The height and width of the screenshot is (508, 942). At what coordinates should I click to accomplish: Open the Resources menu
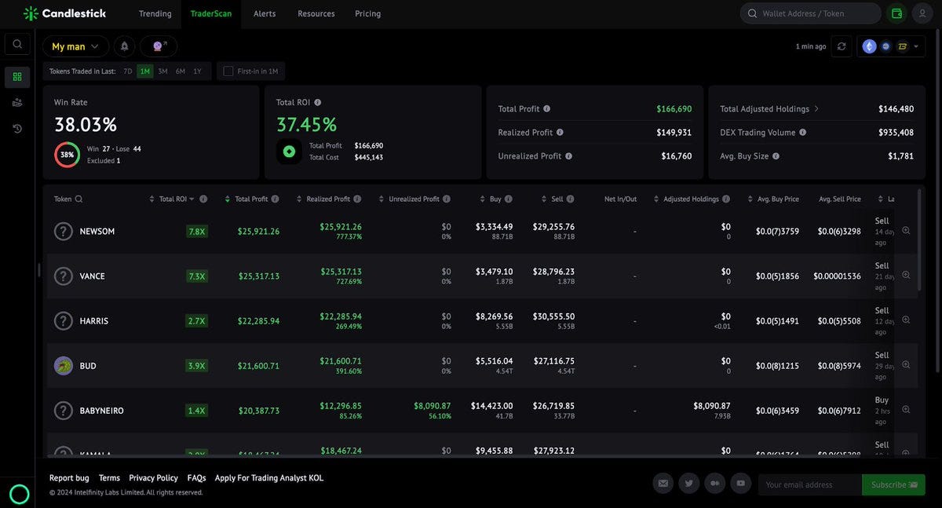316,13
